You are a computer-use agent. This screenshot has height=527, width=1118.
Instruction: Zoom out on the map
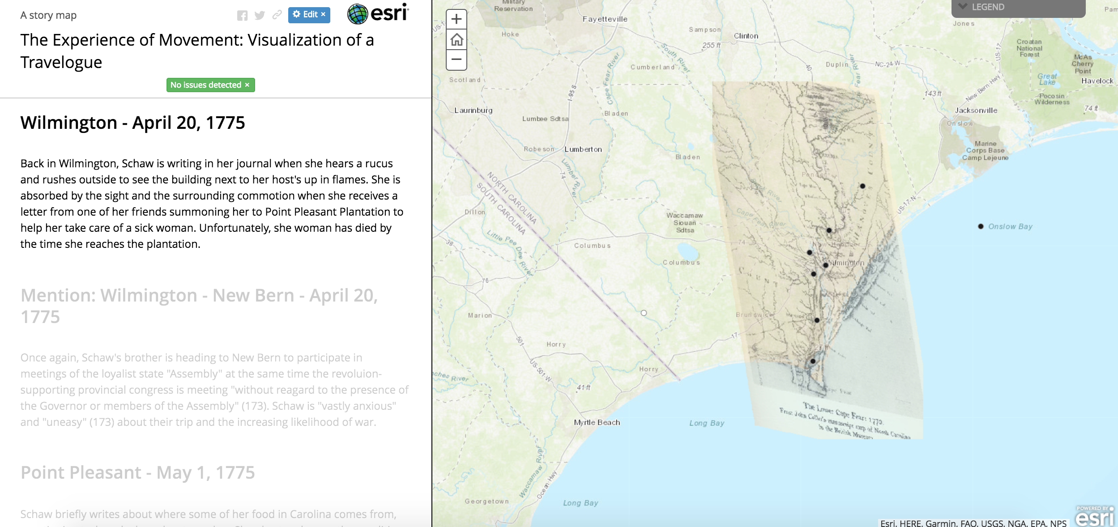pos(457,59)
